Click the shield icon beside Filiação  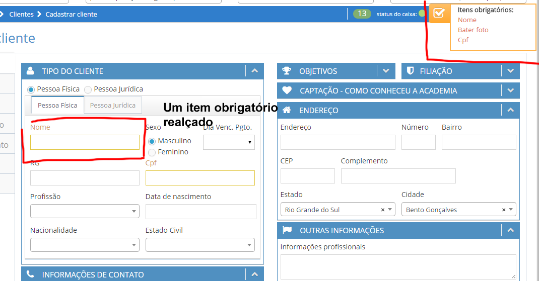tap(410, 71)
